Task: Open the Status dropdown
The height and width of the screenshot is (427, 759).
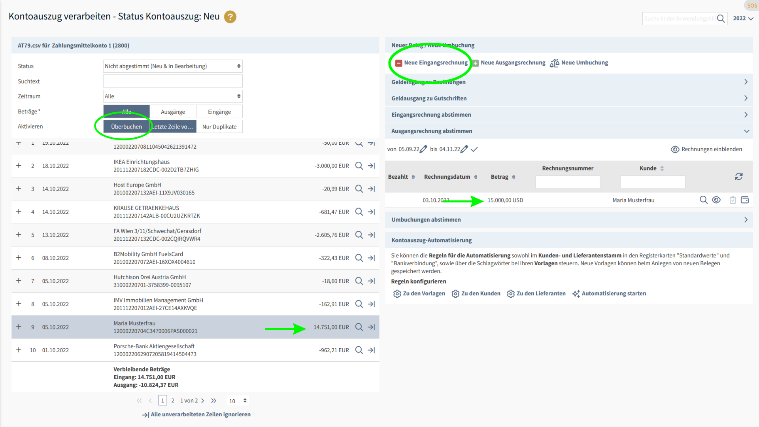Action: 173,66
